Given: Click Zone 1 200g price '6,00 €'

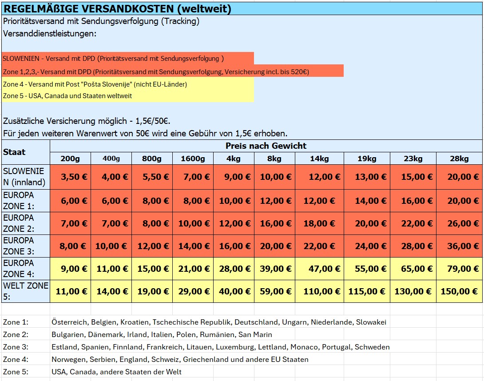Looking at the screenshot, I should coord(70,201).
